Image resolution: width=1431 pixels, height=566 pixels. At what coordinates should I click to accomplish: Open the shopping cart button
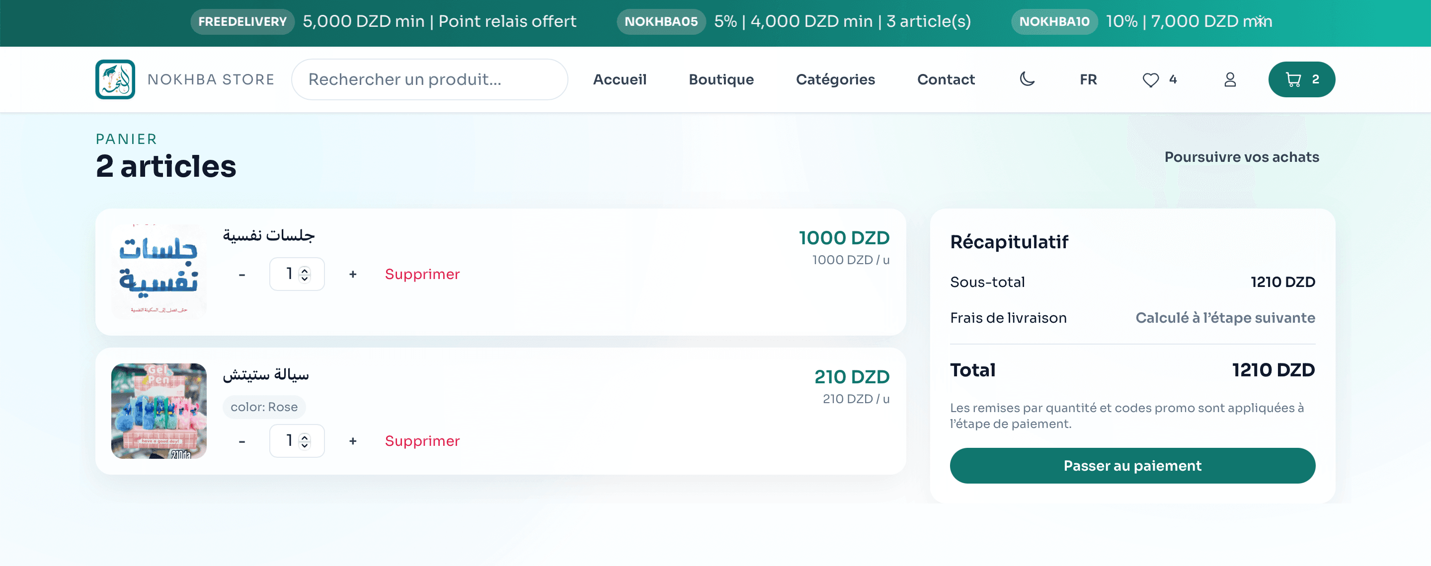pos(1301,79)
